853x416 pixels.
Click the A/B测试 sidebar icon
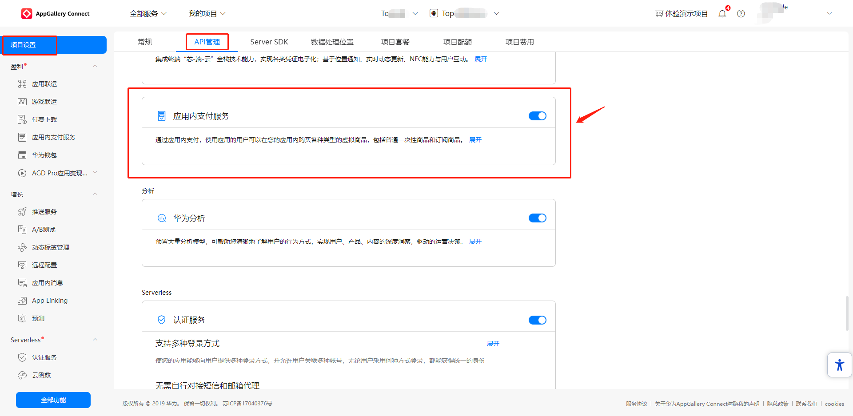[x=22, y=230]
